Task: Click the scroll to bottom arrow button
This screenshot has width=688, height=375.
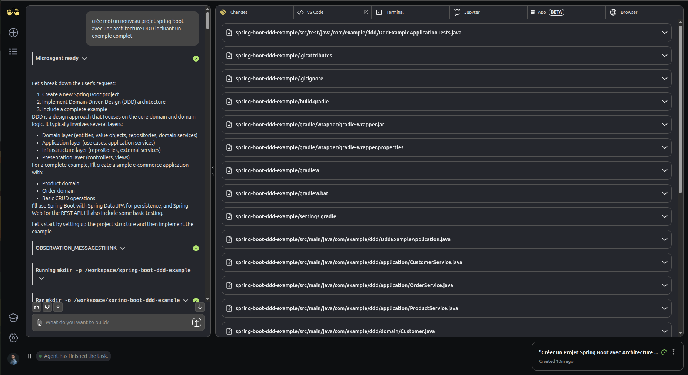Action: point(200,307)
